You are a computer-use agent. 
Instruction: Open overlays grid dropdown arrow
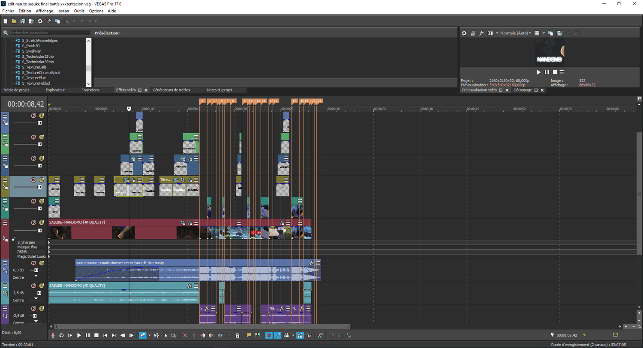544,33
